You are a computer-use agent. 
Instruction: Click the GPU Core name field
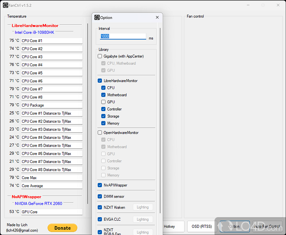52,212
